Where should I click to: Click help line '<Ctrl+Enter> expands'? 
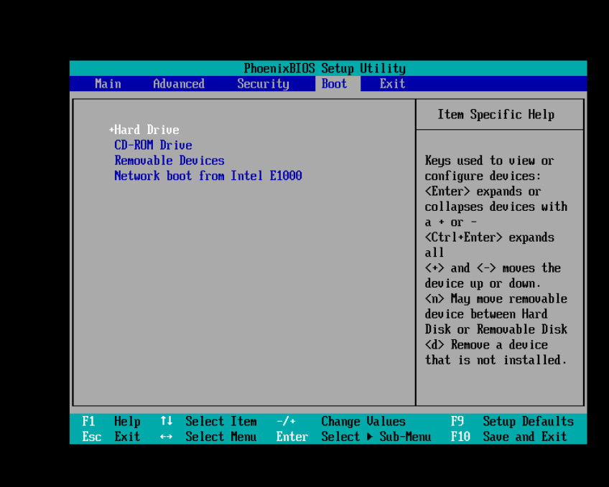489,237
